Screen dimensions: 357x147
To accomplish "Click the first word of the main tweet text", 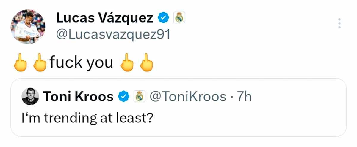I will tap(66, 62).
